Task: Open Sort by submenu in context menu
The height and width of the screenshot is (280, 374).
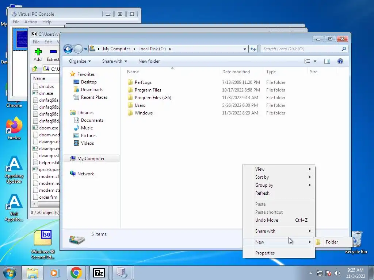Action: coord(279,177)
